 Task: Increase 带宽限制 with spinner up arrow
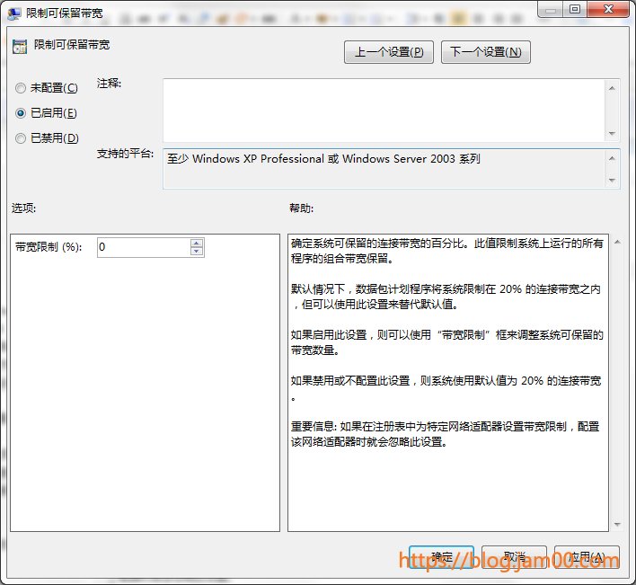197,243
